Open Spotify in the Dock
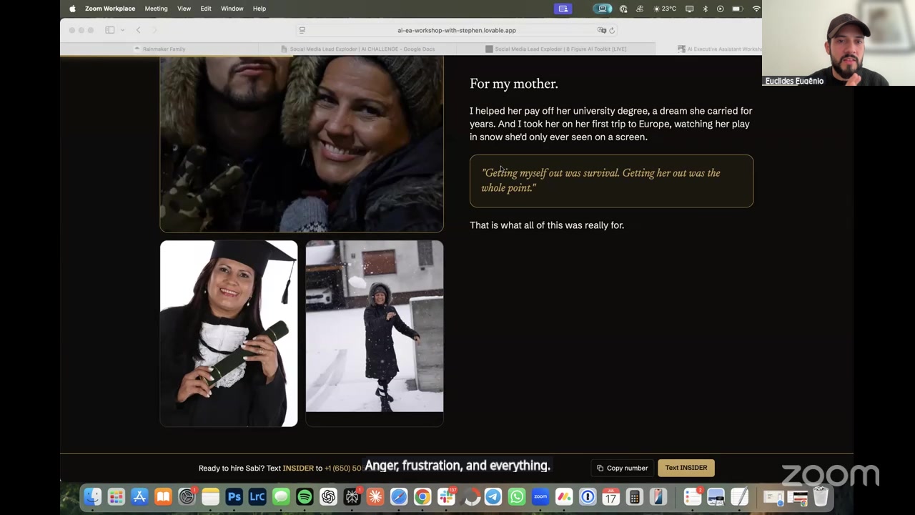 (x=305, y=496)
